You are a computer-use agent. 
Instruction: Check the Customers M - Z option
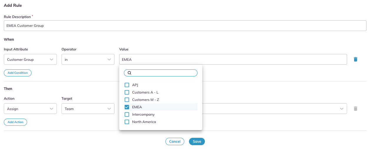click(127, 100)
